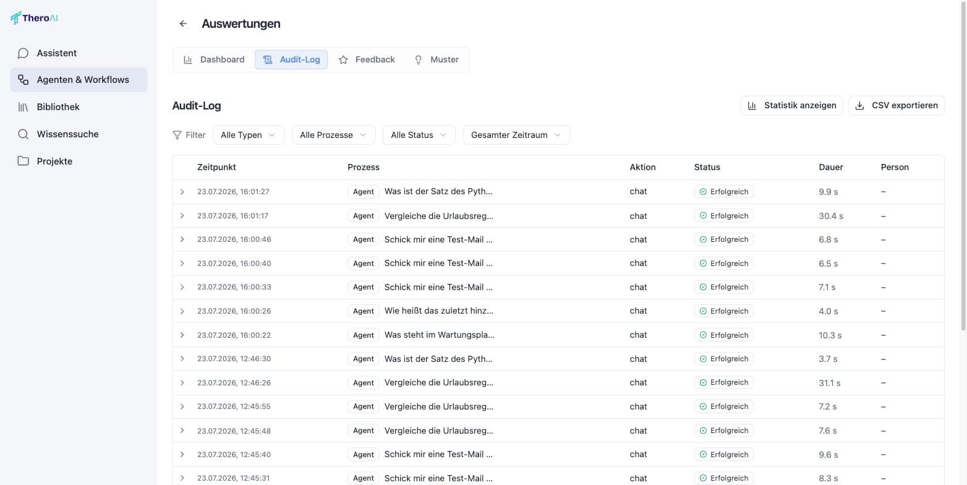
Task: Click the Feedback star icon
Action: [343, 60]
